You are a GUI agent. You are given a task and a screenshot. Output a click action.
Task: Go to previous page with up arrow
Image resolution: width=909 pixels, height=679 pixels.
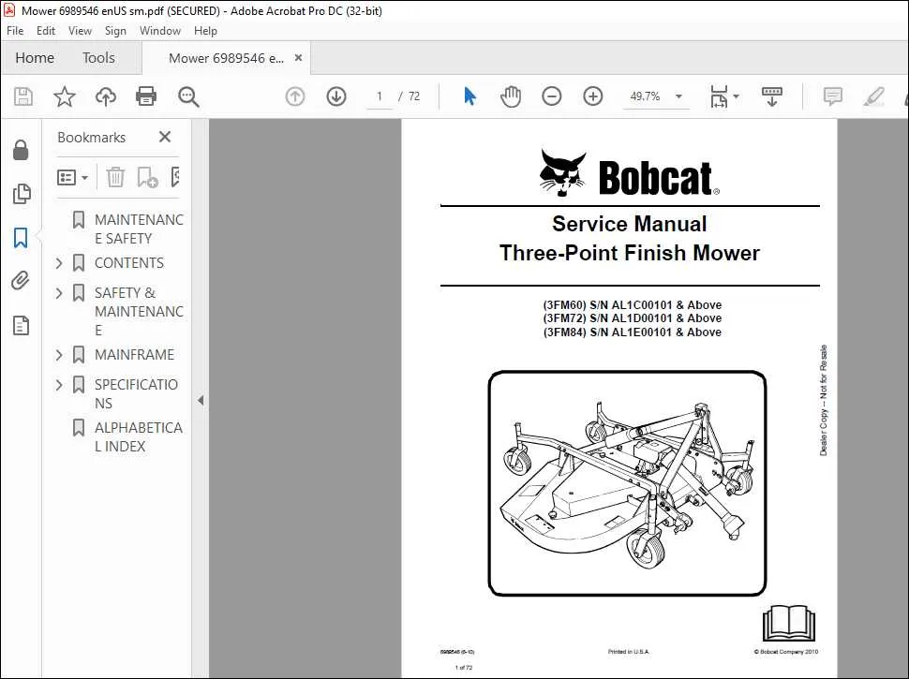click(295, 96)
